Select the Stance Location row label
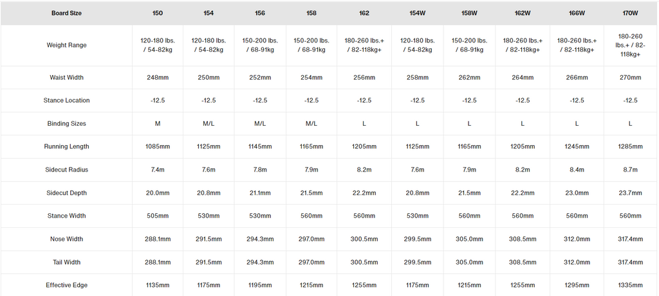 66,100
